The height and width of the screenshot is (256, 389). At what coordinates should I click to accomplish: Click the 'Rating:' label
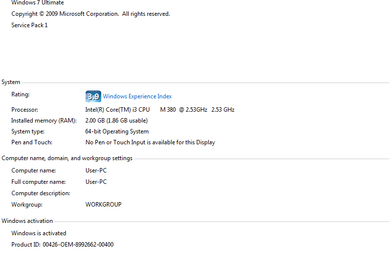click(20, 94)
